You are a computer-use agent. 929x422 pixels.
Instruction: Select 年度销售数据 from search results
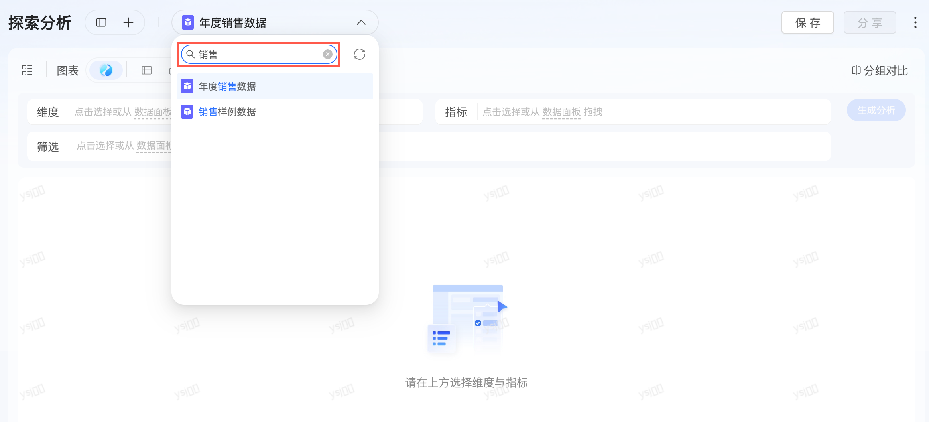275,86
